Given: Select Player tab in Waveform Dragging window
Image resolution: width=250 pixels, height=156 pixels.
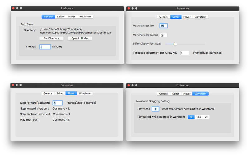Looking at the screenshot, I should [187, 94].
